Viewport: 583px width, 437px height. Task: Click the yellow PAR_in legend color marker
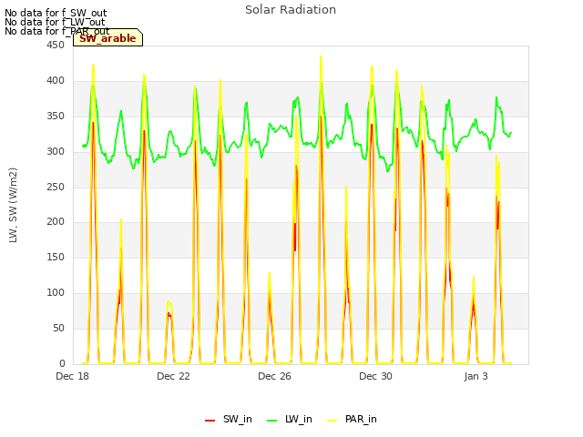coord(332,421)
